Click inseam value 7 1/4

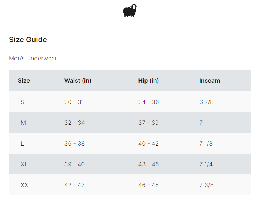click(x=206, y=164)
